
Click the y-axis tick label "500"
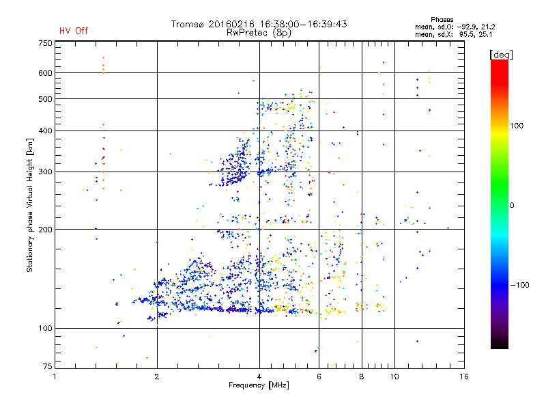(x=45, y=99)
